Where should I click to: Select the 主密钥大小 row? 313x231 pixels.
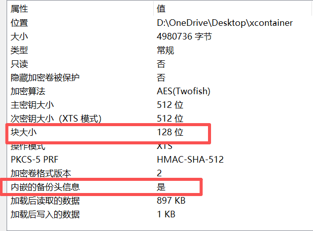point(32,105)
